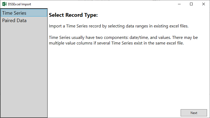Click the DSSExcel Import title bar icon
210x118 pixels.
pyautogui.click(x=5, y=4)
